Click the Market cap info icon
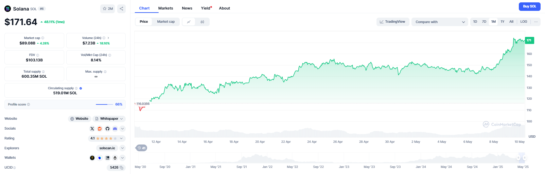This screenshot has width=545, height=174. pyautogui.click(x=43, y=38)
